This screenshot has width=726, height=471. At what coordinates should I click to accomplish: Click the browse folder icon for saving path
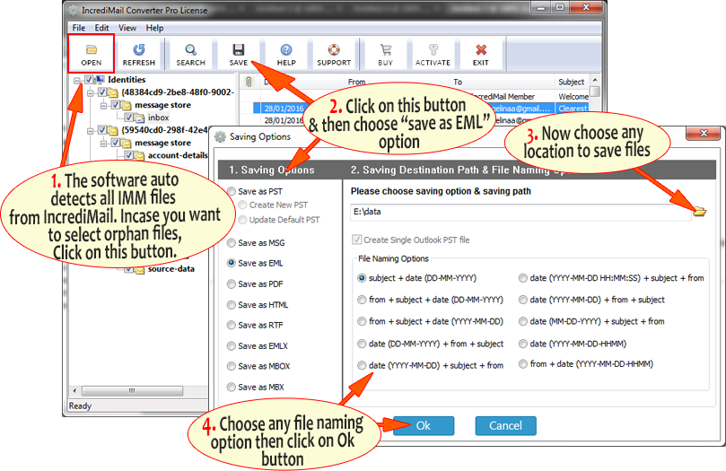pos(700,212)
